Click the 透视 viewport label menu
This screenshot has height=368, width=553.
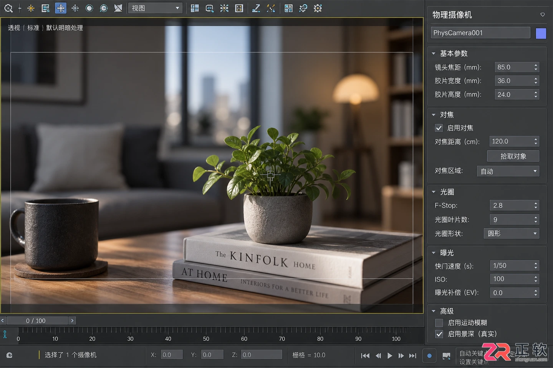coord(14,28)
